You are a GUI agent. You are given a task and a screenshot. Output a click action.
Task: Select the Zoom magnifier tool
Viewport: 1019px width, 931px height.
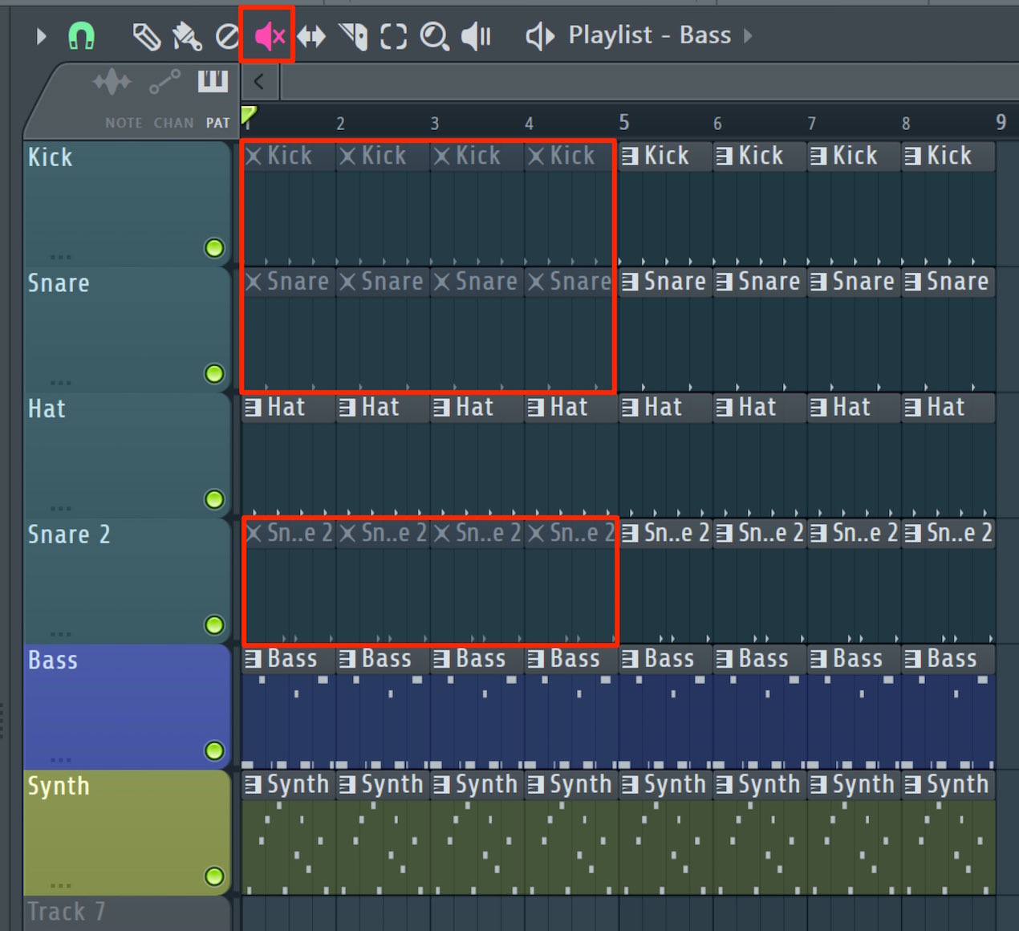coord(434,36)
